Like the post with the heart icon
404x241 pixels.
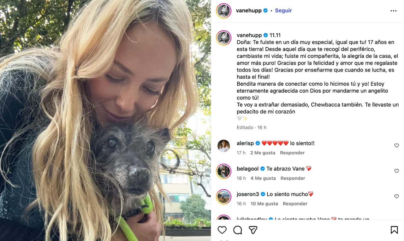222,230
